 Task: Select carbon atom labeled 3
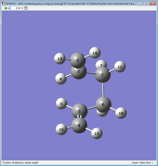click(78, 60)
